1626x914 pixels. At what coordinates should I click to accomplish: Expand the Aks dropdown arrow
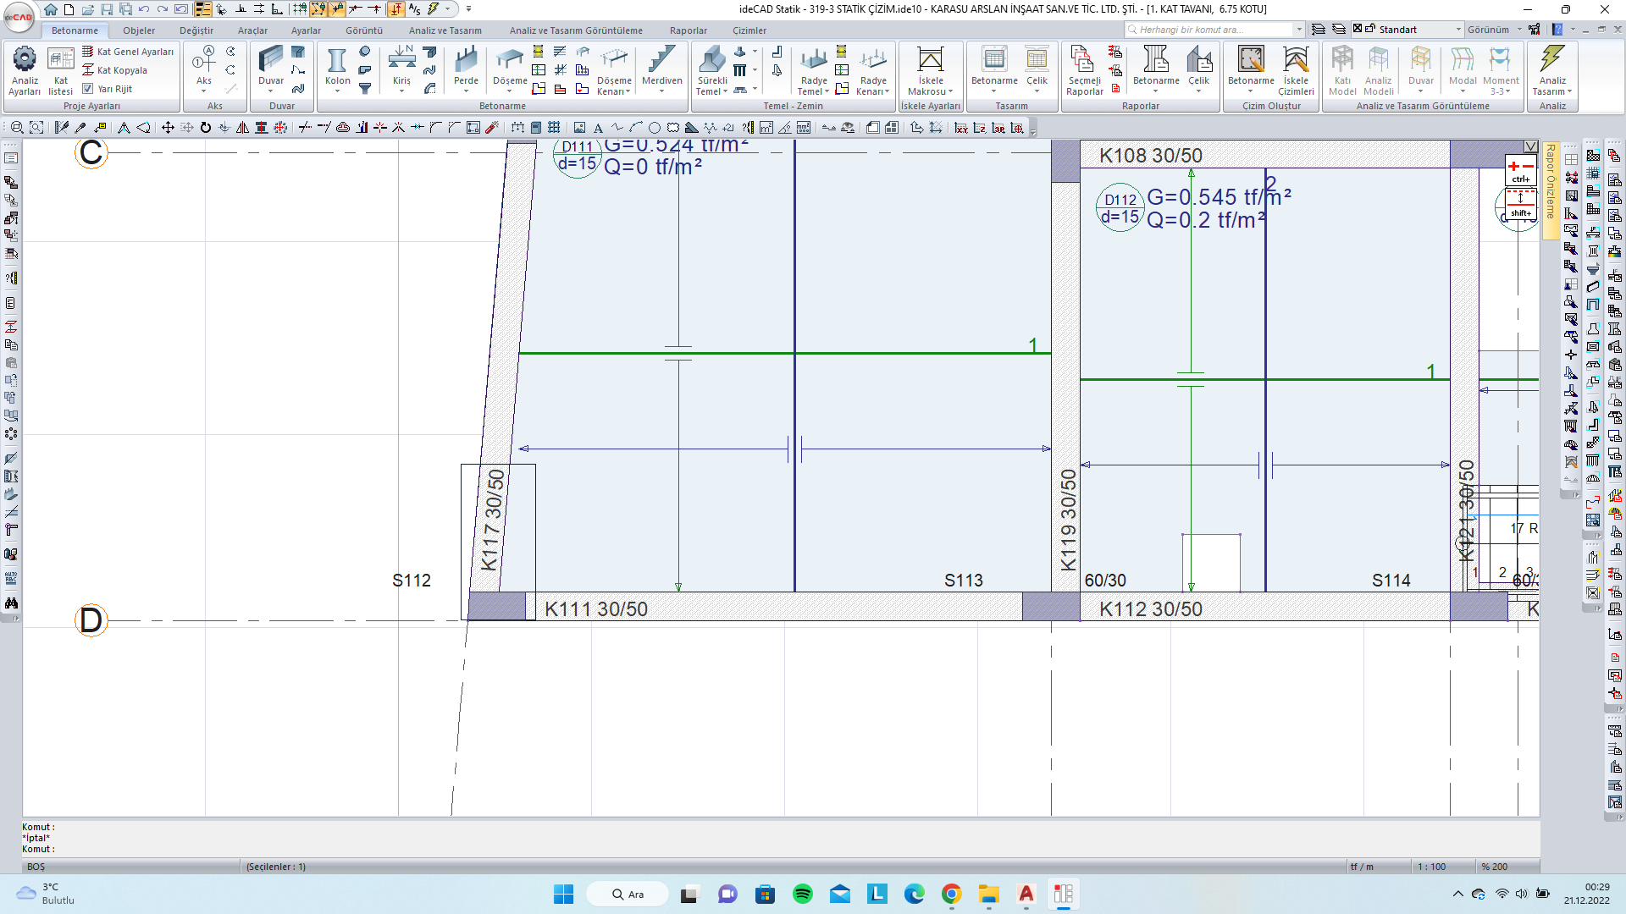(204, 91)
